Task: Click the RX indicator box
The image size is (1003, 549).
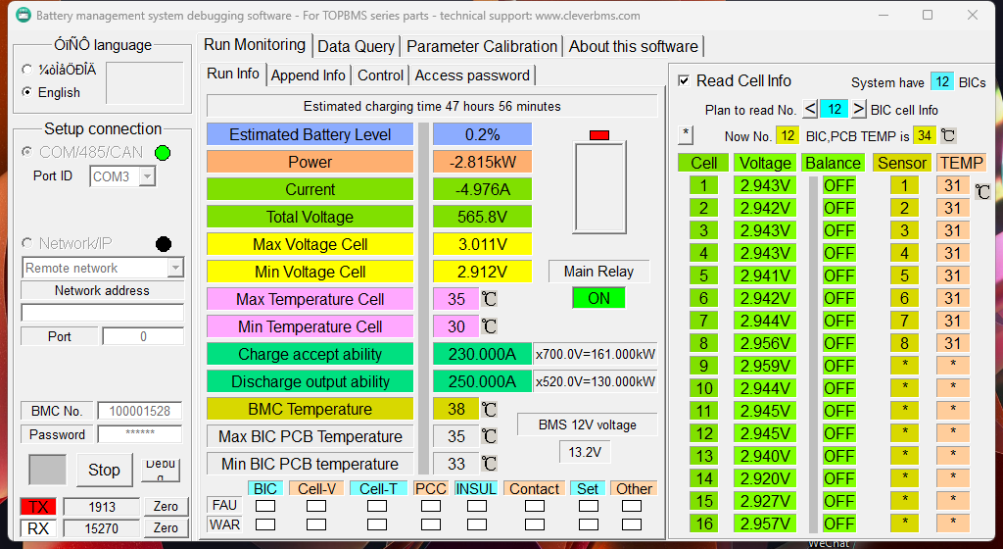Action: [38, 528]
